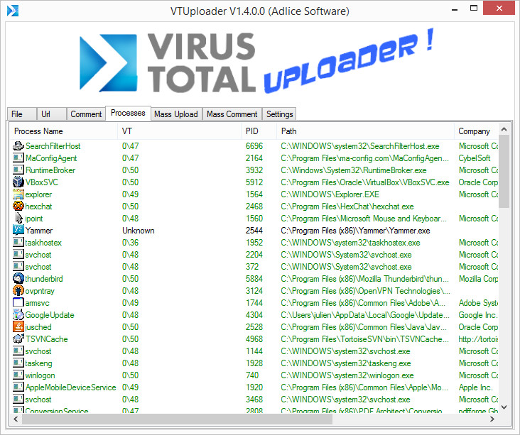The image size is (520, 435).
Task: Click the vertical scrollbar thumb
Action: click(504, 171)
